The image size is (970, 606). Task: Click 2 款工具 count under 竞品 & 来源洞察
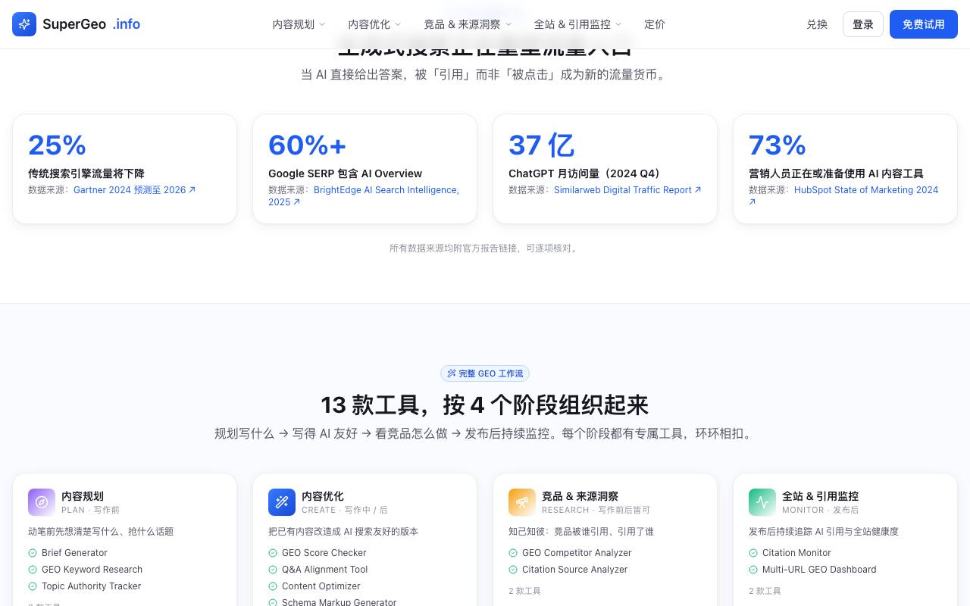pyautogui.click(x=524, y=591)
